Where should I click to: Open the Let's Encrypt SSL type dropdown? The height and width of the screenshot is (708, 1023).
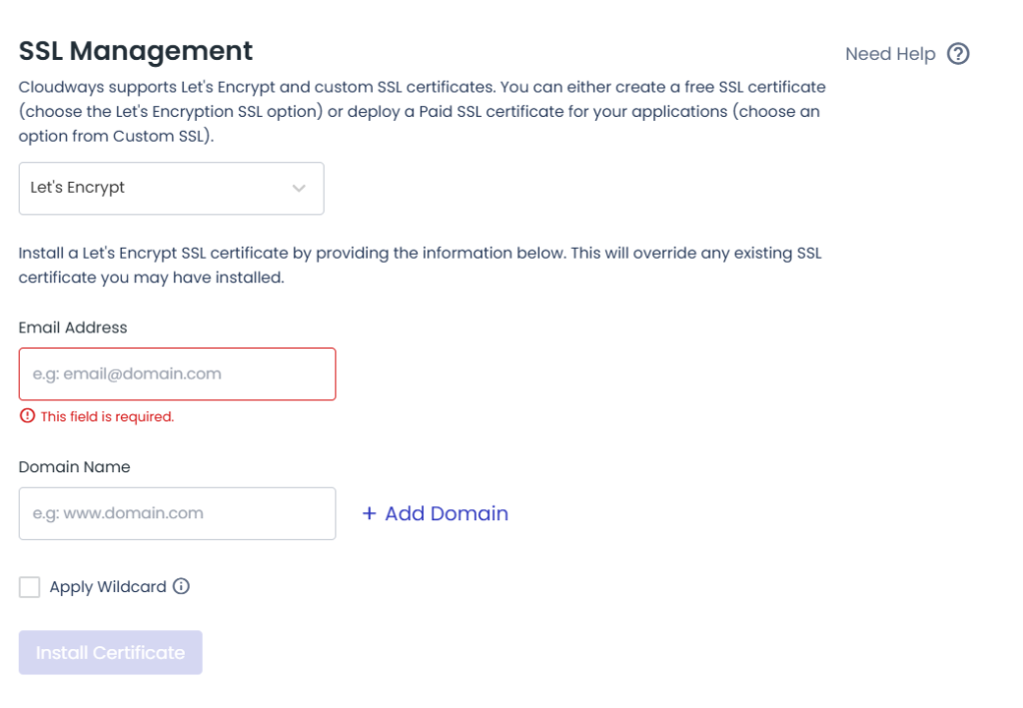pos(171,188)
